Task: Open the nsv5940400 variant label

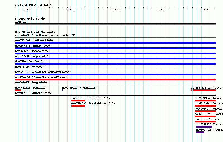Action: pyautogui.click(x=209, y=114)
